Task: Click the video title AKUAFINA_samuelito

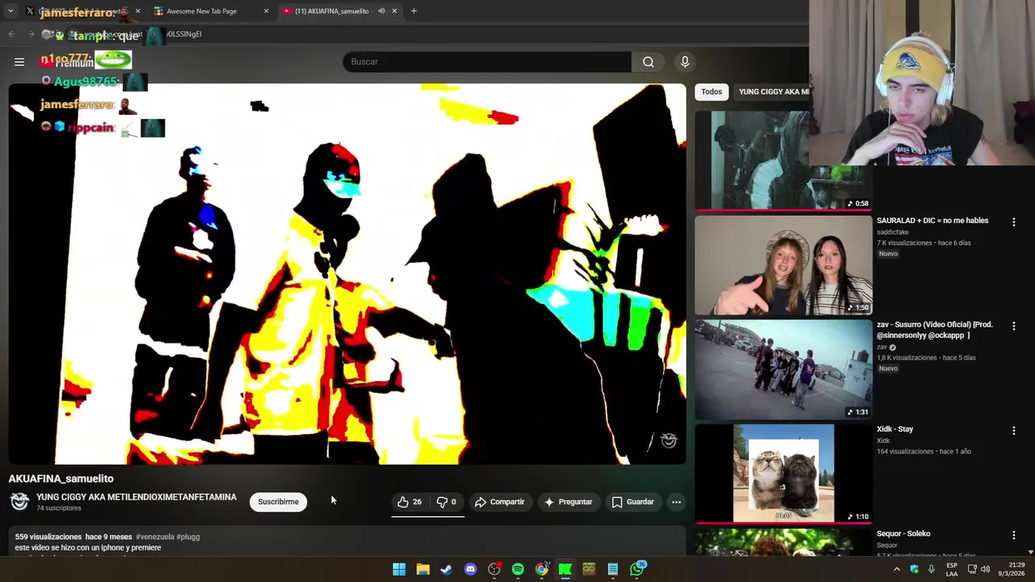Action: [61, 479]
